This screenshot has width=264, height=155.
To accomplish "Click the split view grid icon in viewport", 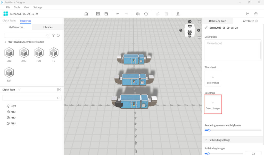I will coord(199,38).
